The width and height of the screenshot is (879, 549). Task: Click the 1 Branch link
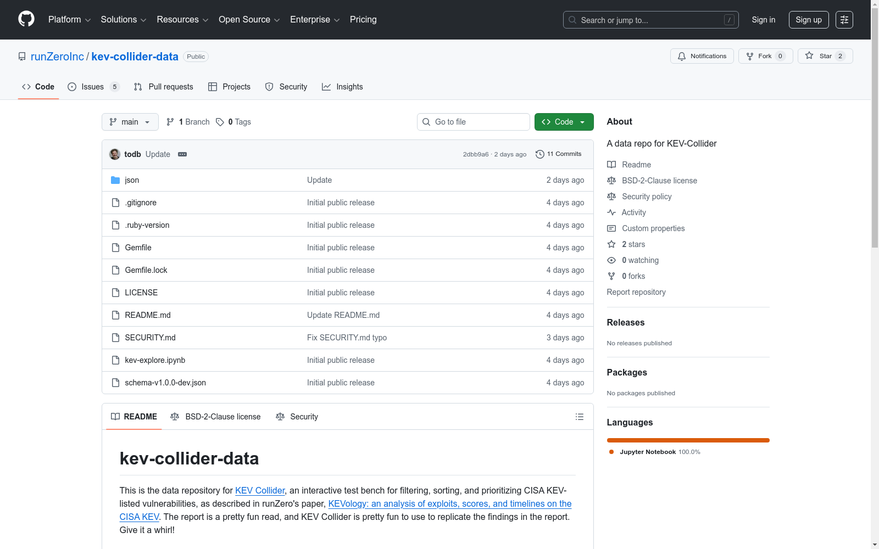point(188,122)
